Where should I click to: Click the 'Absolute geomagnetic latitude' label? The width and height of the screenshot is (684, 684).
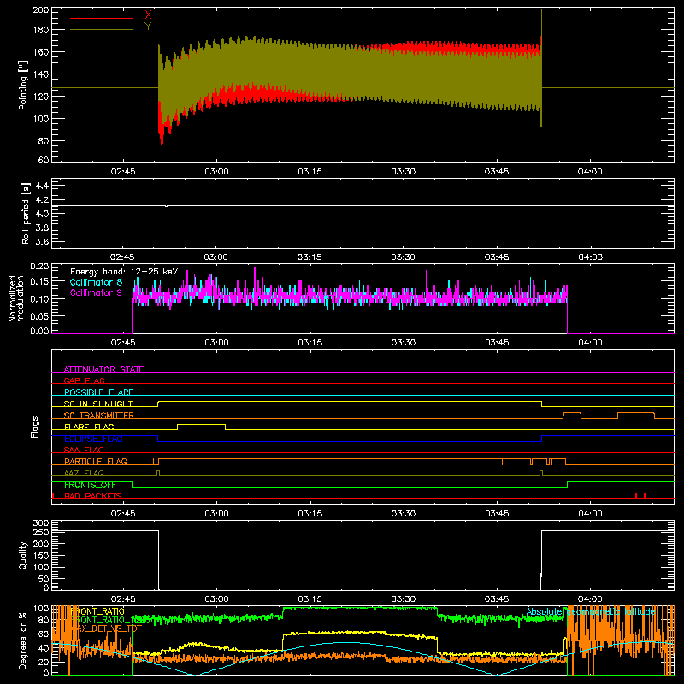tap(591, 611)
